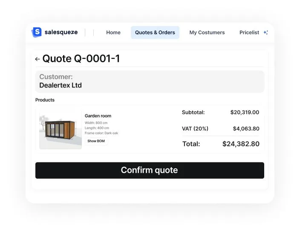This screenshot has height=232, width=300.
Task: Open the Home tab
Action: click(113, 32)
